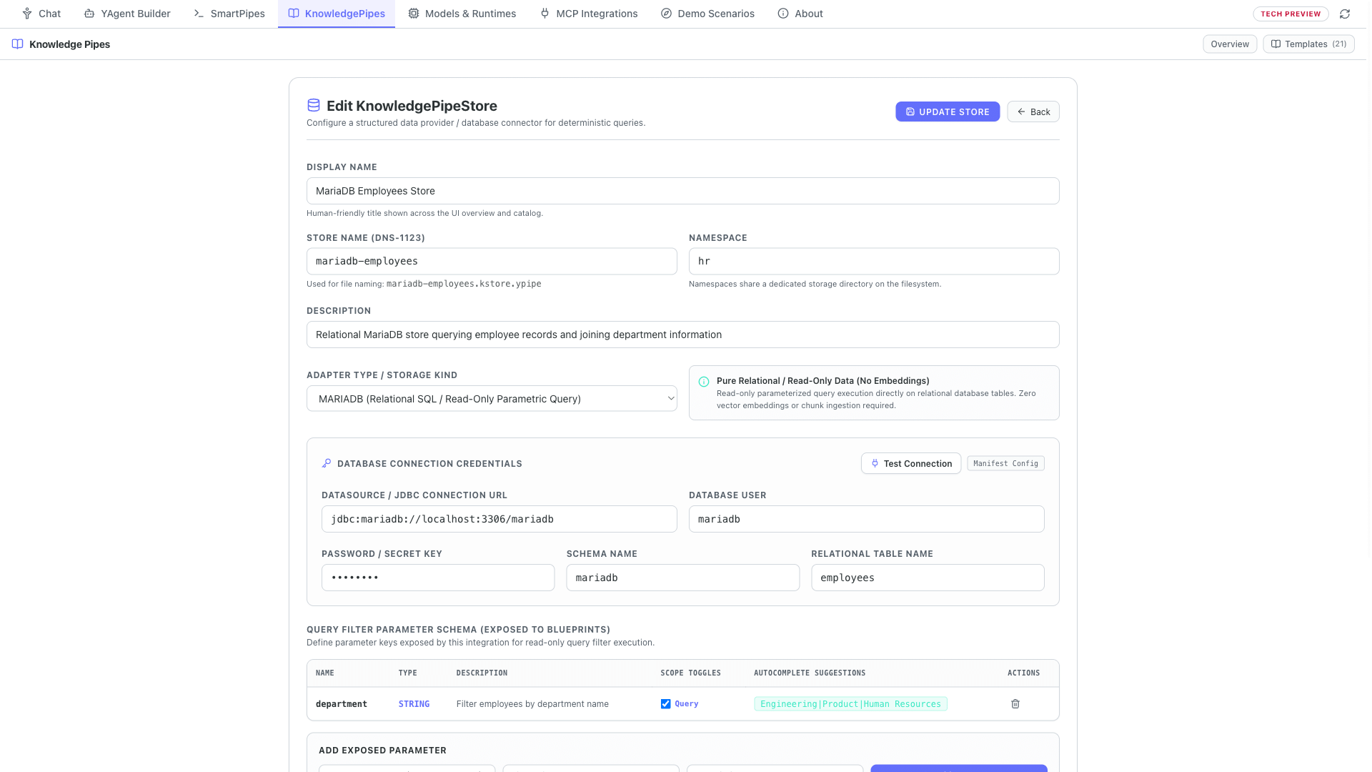Delete the department parameter row
The height and width of the screenshot is (772, 1372).
(1015, 704)
